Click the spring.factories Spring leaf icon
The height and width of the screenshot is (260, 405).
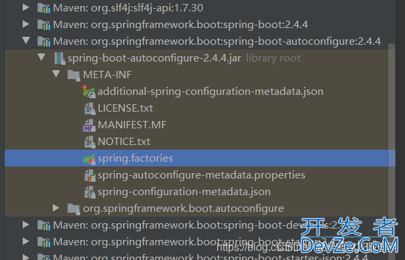coord(89,159)
